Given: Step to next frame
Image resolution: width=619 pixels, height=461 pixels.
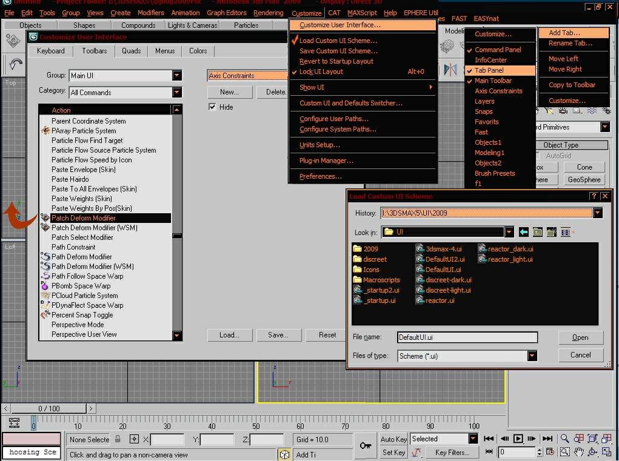Looking at the screenshot, I should pyautogui.click(x=532, y=439).
